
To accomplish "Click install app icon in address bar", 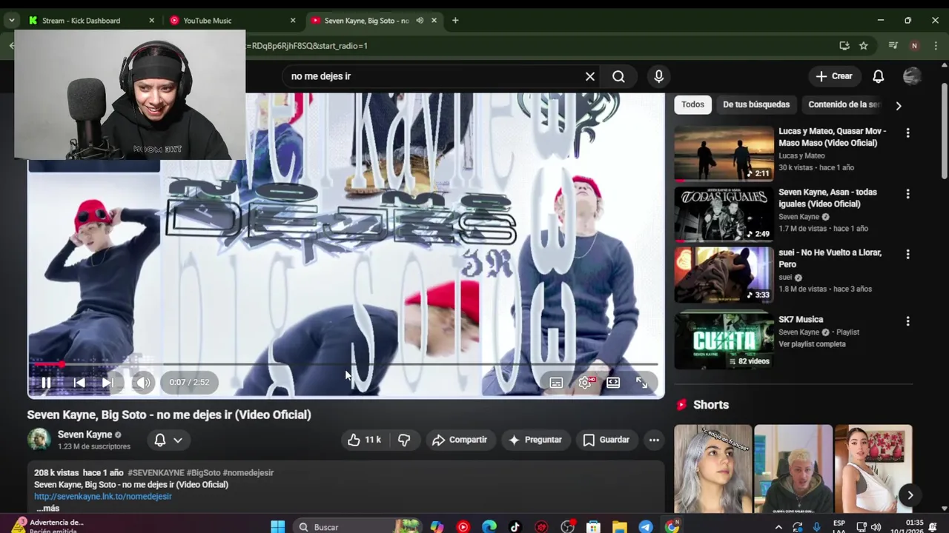I will 844,46.
